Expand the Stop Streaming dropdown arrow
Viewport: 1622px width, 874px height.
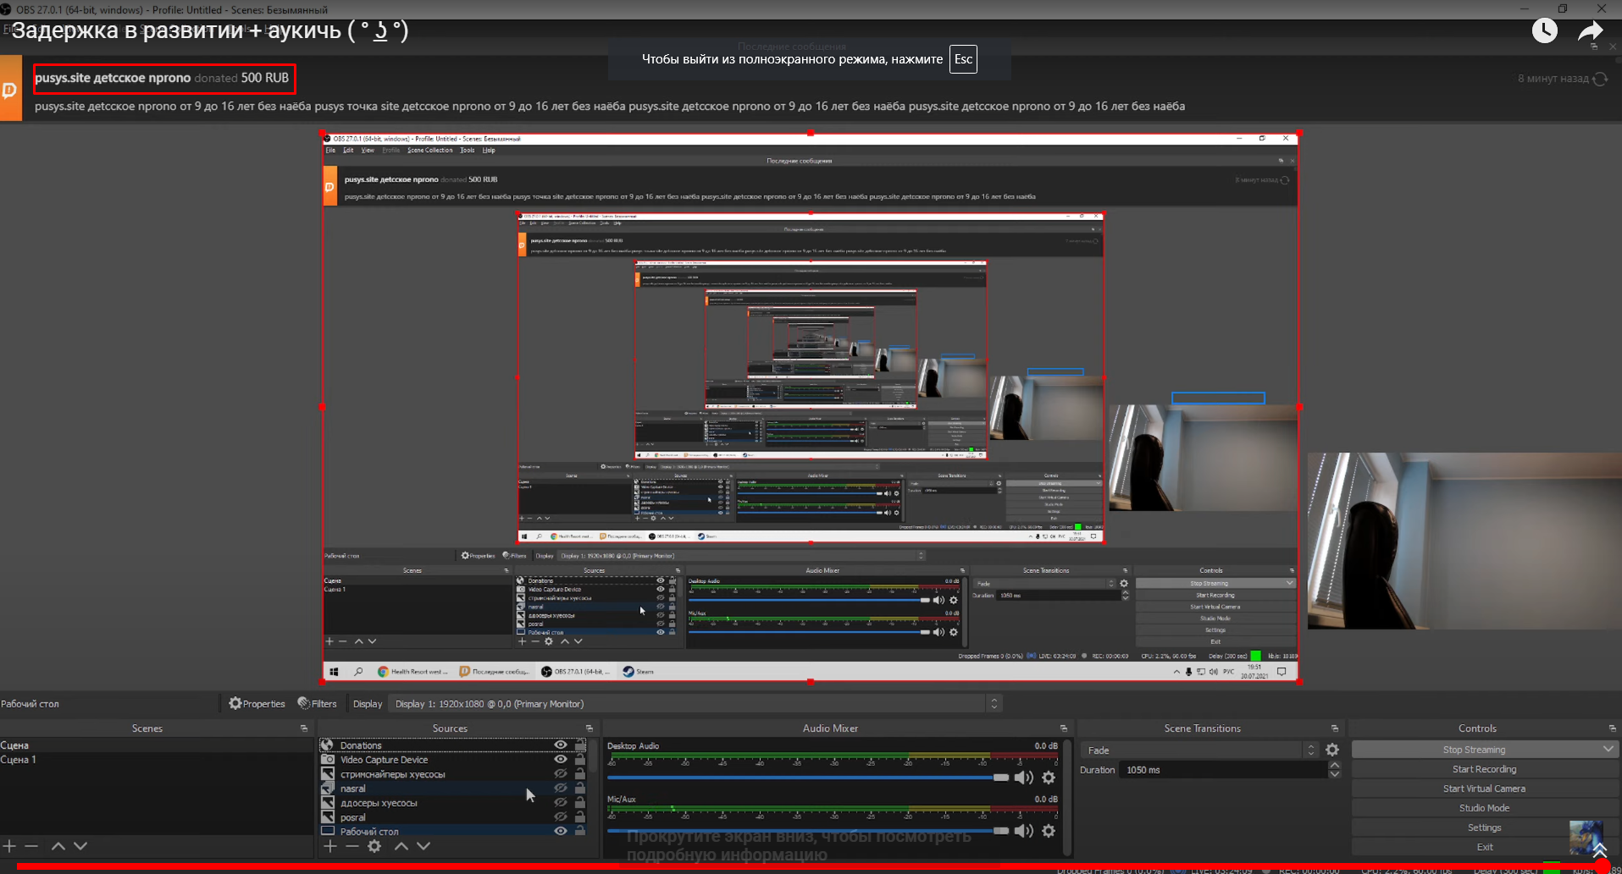click(1608, 750)
